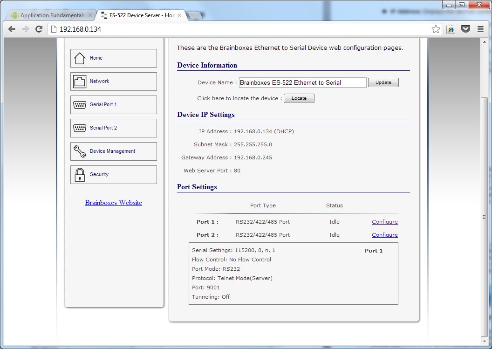Click inside the Device Name text field

(302, 82)
